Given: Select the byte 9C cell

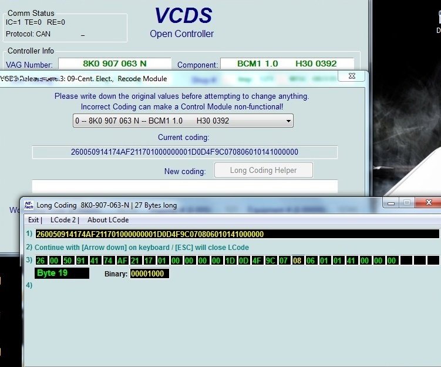Looking at the screenshot, I should [270, 261].
